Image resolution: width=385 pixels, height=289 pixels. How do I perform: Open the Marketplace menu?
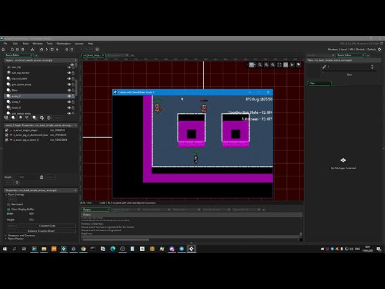click(64, 43)
